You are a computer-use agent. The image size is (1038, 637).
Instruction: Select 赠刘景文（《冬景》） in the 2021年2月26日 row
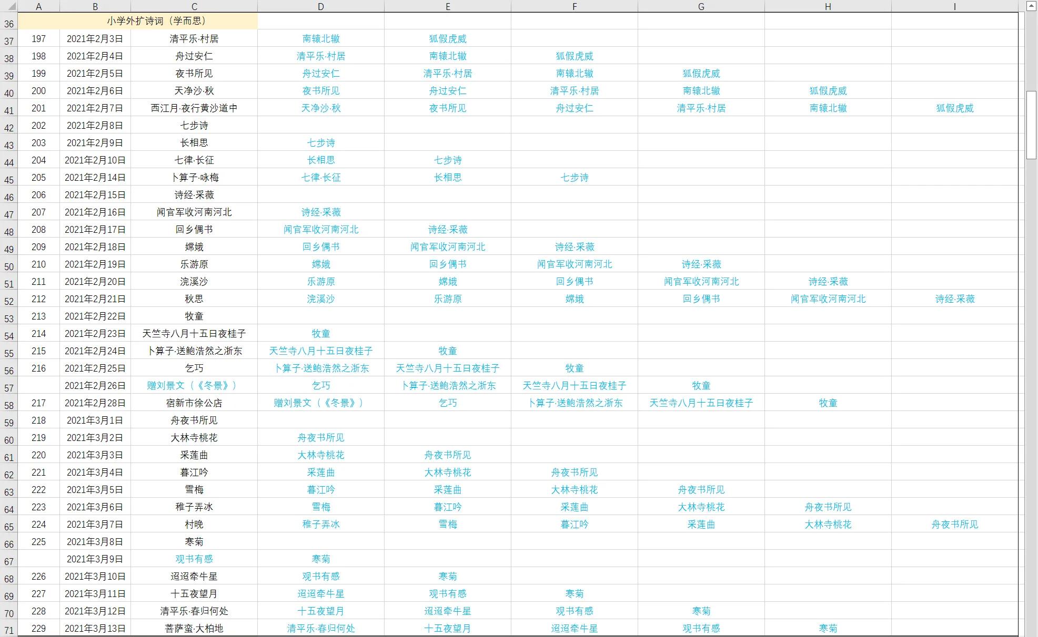click(x=194, y=385)
